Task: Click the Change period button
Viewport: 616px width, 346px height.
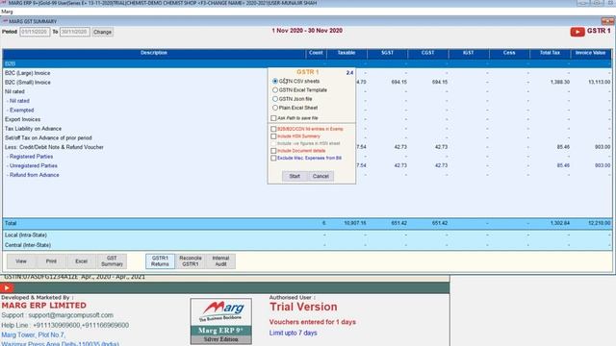Action: (x=103, y=32)
